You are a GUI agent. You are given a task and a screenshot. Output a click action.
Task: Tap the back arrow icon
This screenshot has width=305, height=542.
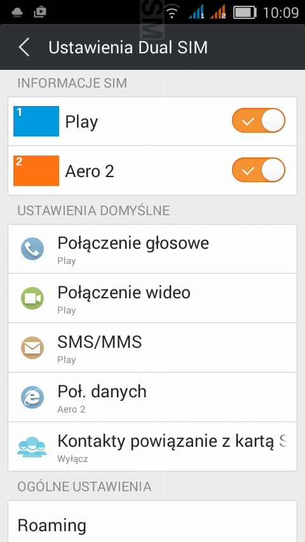pyautogui.click(x=24, y=48)
